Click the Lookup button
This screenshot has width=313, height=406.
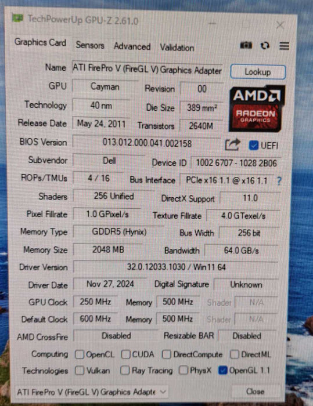(258, 72)
